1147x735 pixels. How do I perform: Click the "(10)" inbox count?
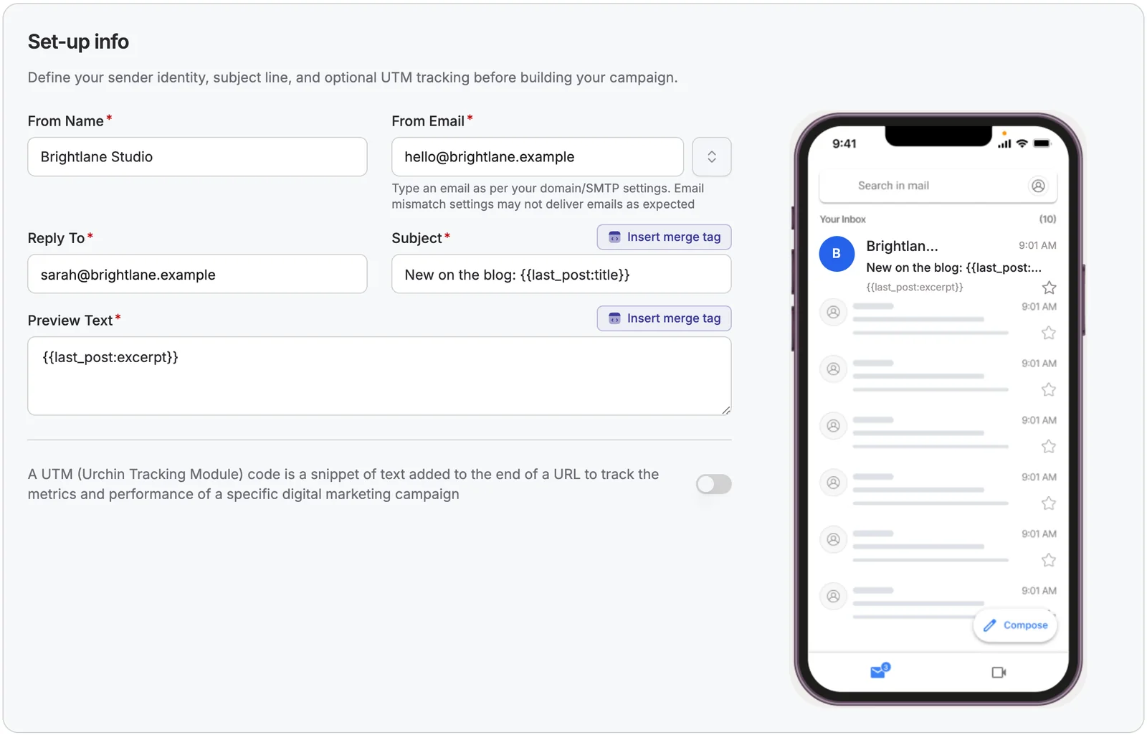1047,219
